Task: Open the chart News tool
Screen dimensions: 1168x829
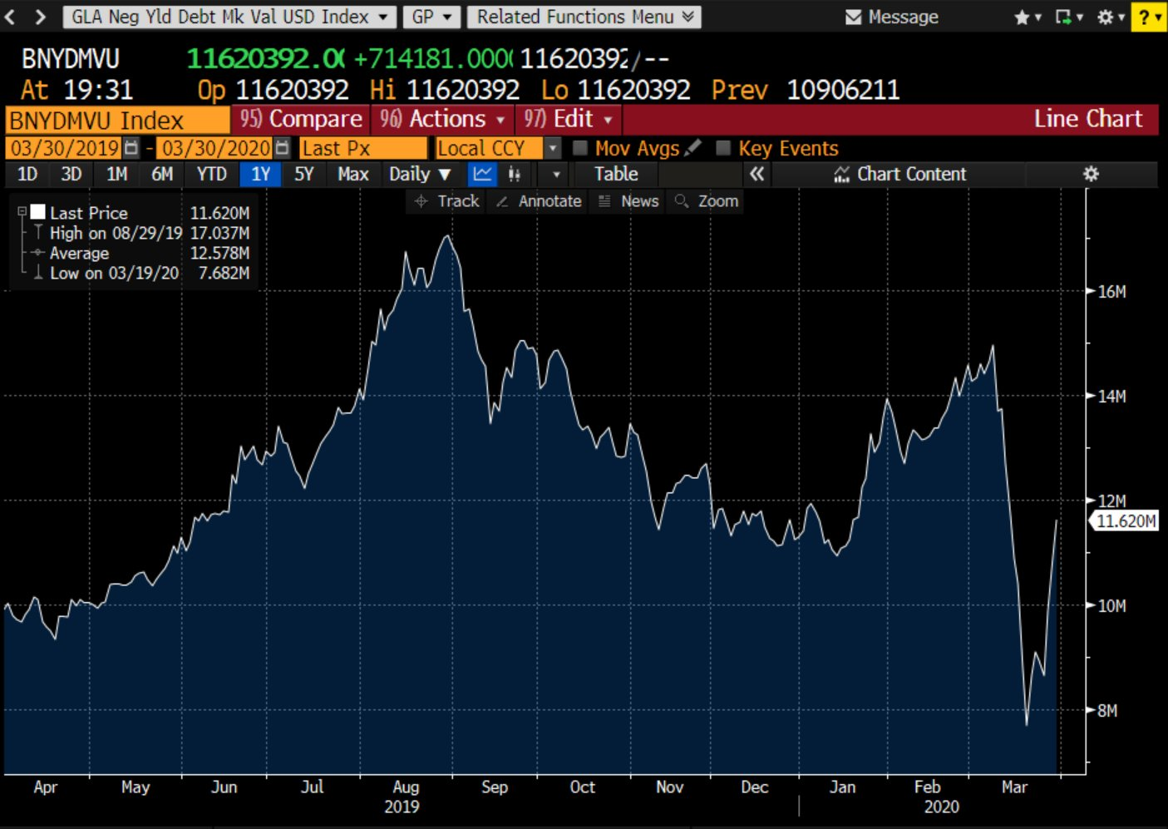Action: click(629, 201)
